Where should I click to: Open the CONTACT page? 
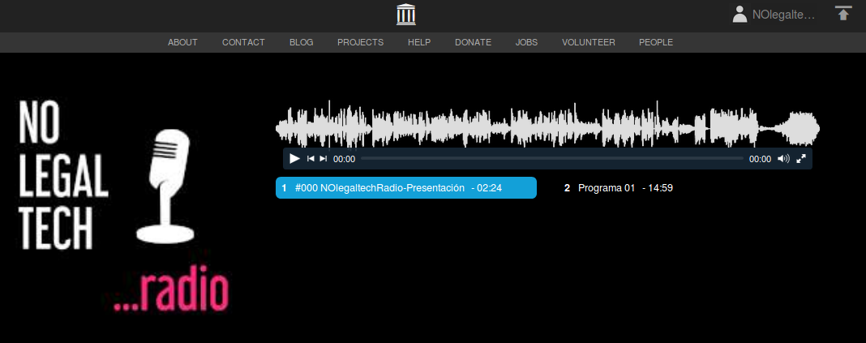(243, 42)
